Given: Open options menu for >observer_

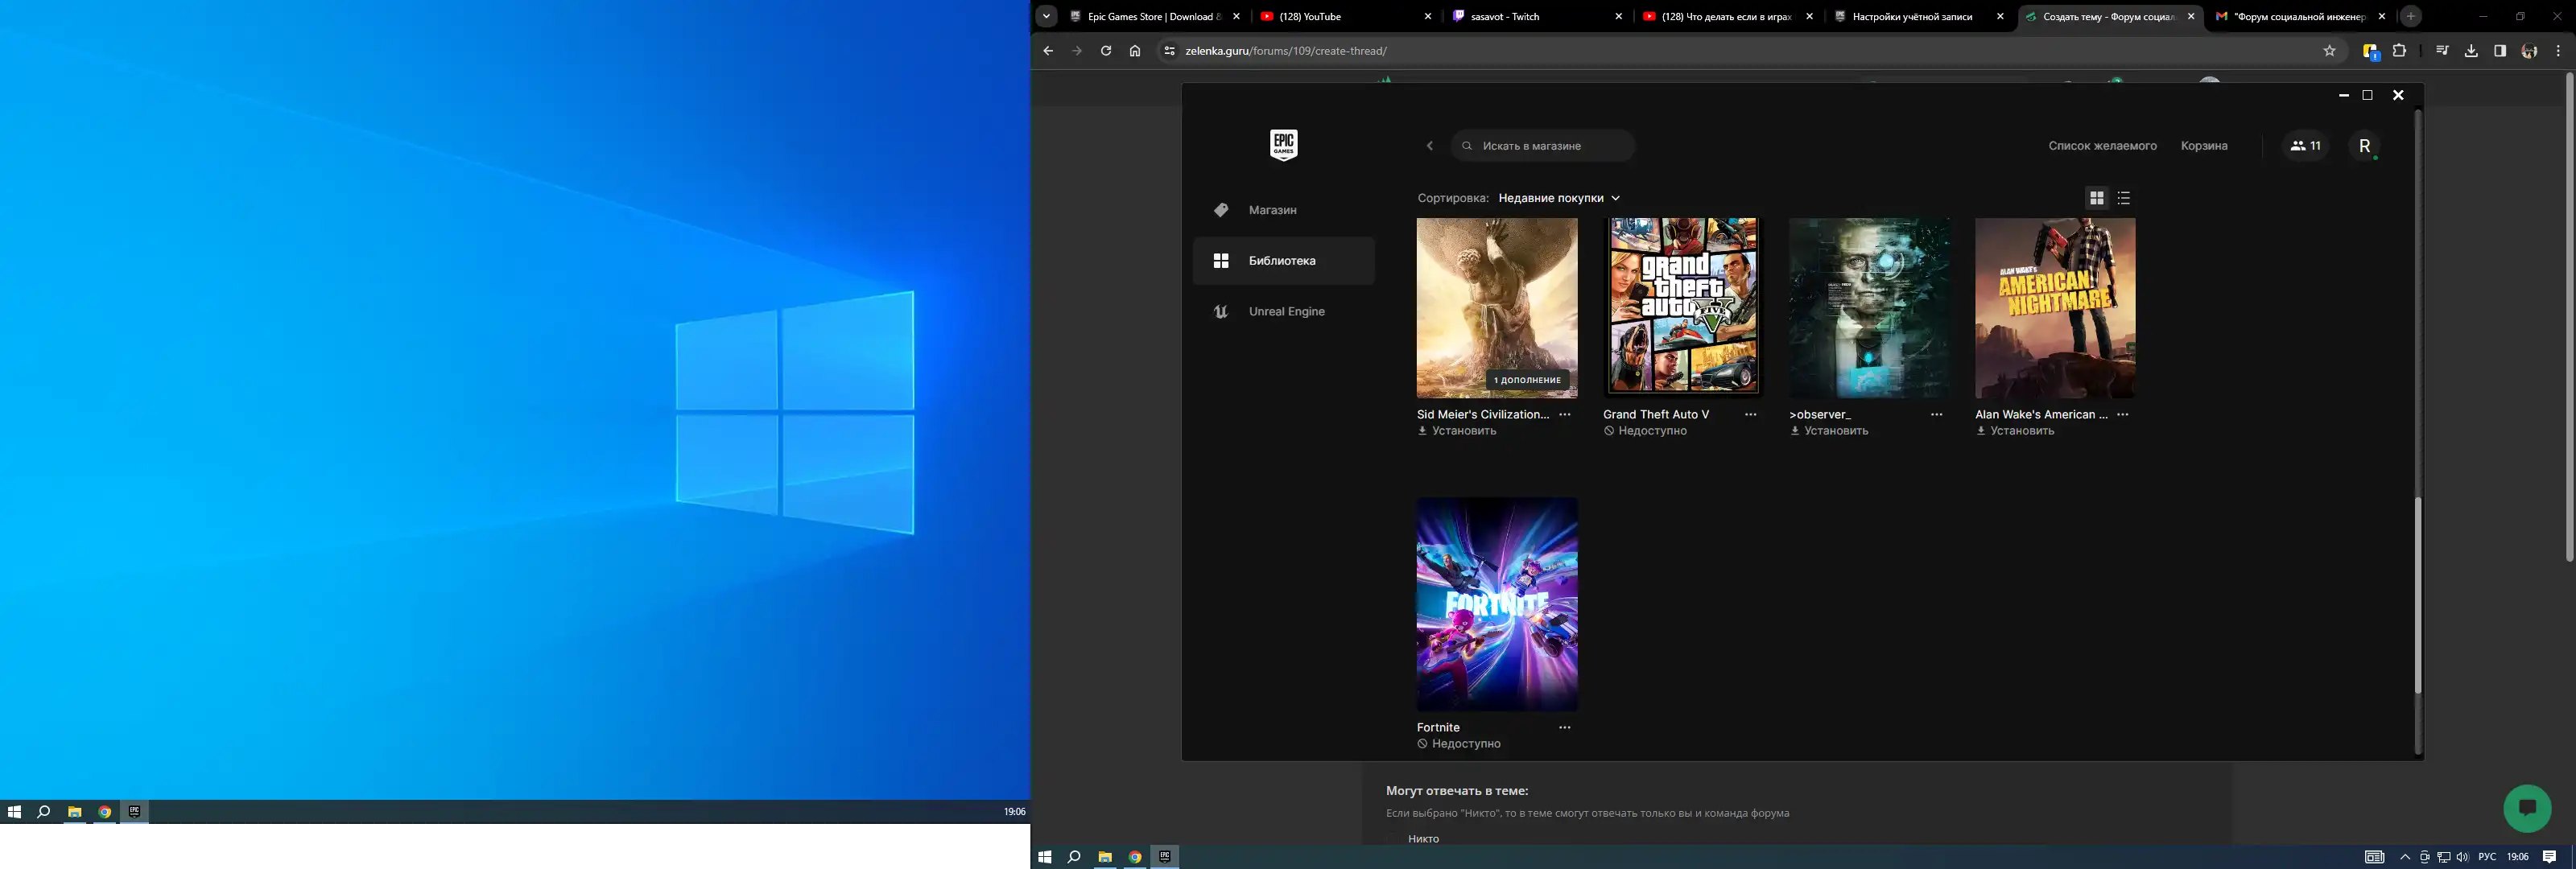Looking at the screenshot, I should tap(1937, 415).
